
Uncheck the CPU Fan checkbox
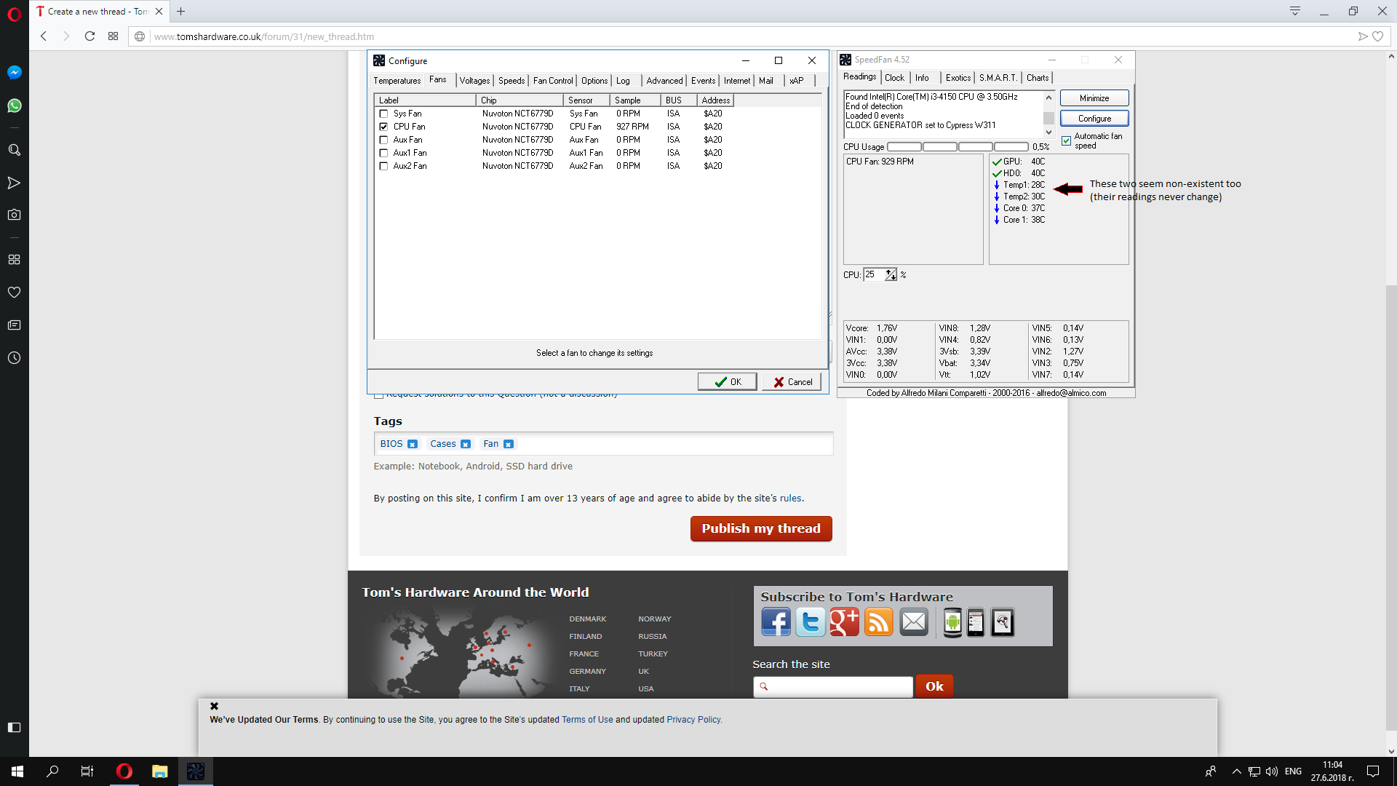tap(383, 127)
